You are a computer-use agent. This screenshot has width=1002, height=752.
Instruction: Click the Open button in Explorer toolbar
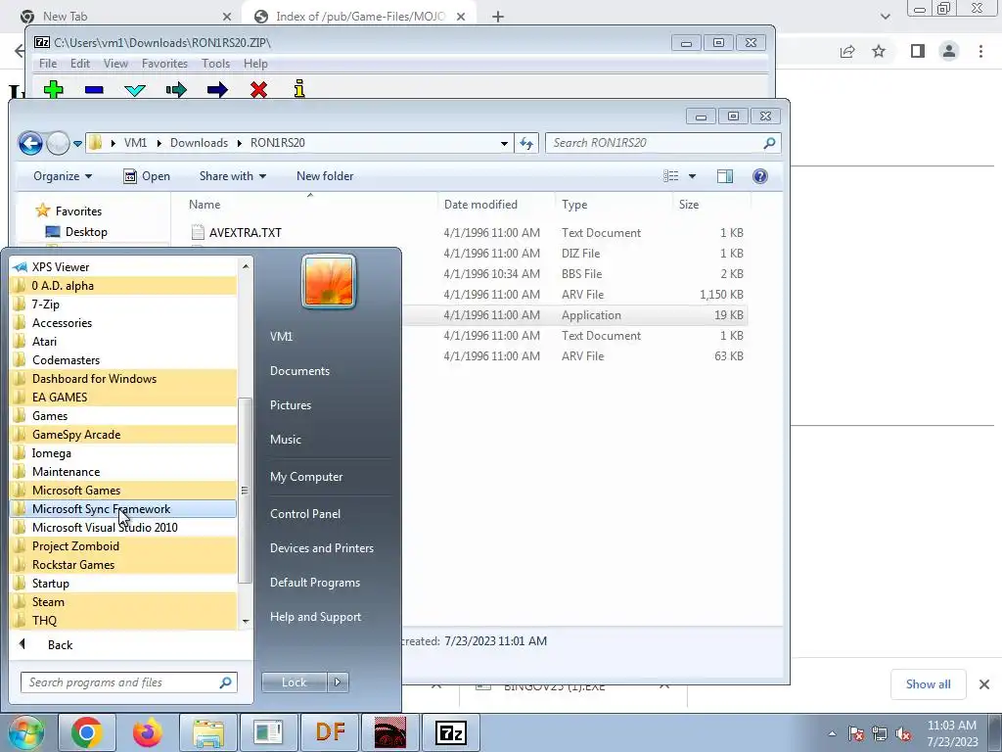(147, 176)
